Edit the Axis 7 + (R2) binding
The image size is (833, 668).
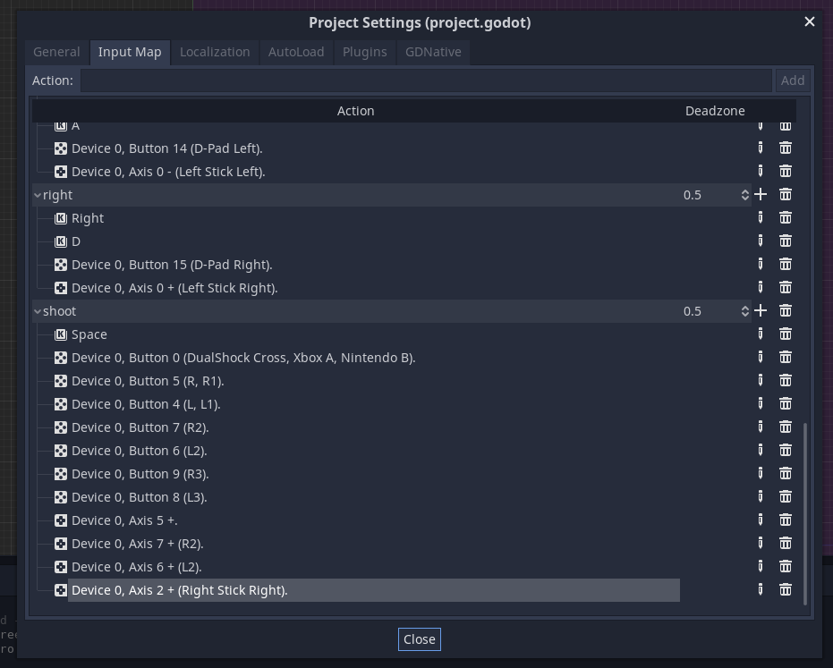coord(761,543)
